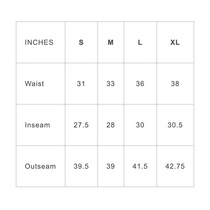Click the outseam value 39.5
Image resolution: width=210 pixels, height=210 pixels.
pyautogui.click(x=81, y=167)
